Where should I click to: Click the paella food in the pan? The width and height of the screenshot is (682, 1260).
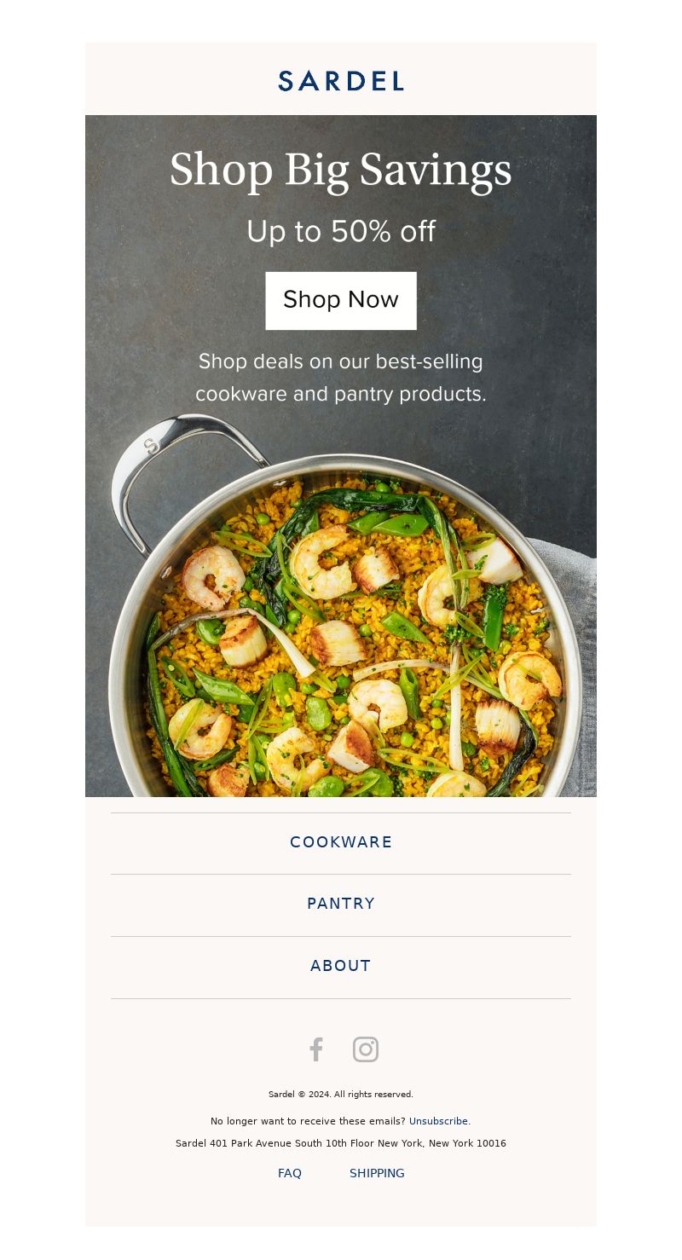click(x=350, y=648)
